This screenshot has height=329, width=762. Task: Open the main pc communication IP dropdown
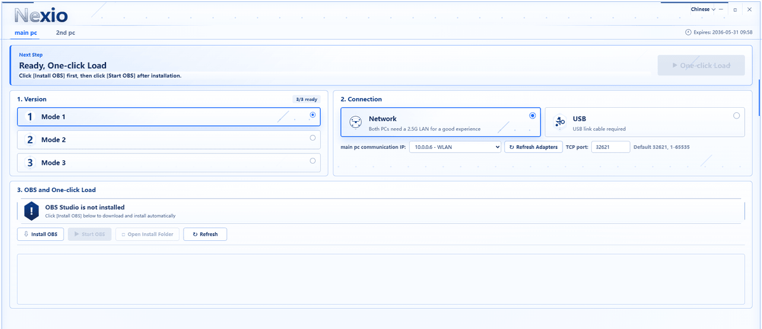[x=455, y=147]
